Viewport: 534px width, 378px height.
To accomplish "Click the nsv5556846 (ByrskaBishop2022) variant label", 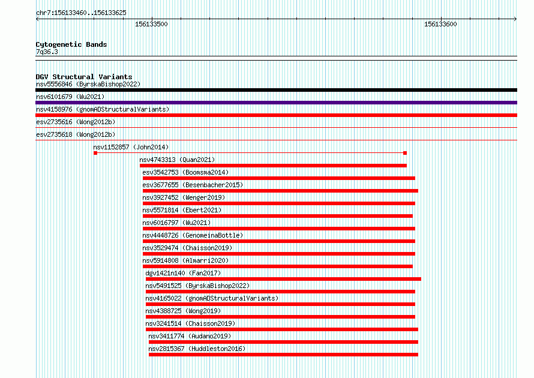I will [88, 84].
